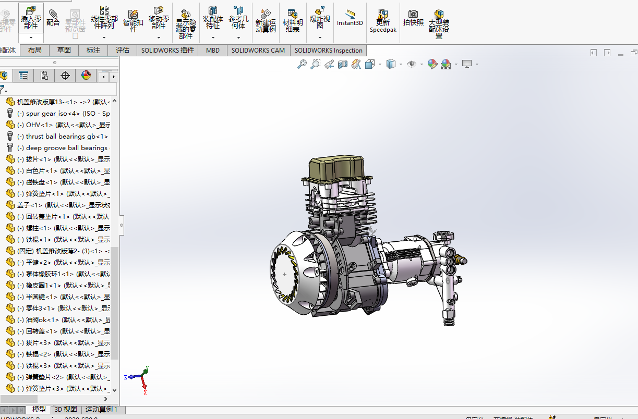The height and width of the screenshot is (419, 638).
Task: Click the Hide/Show Items eye icon
Action: (x=412, y=64)
